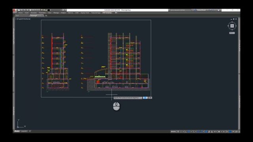The width and height of the screenshot is (253, 142).
Task: Select the Annotate ribbon tab
Action: (34, 13)
